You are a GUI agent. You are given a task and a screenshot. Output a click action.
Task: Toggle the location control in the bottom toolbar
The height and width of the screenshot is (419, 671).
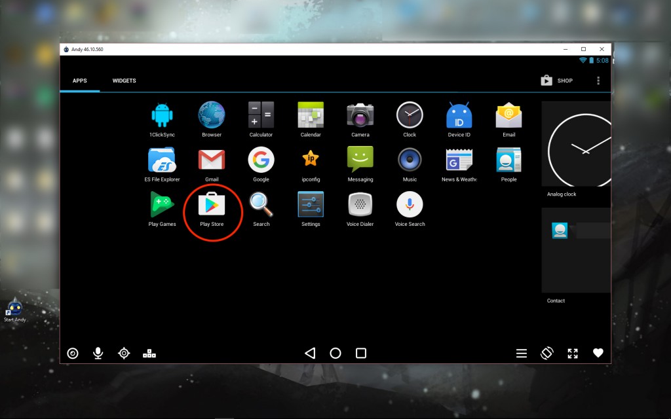pyautogui.click(x=124, y=353)
